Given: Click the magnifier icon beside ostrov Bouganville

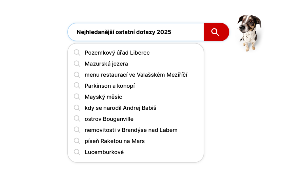Looking at the screenshot, I should point(77,119).
